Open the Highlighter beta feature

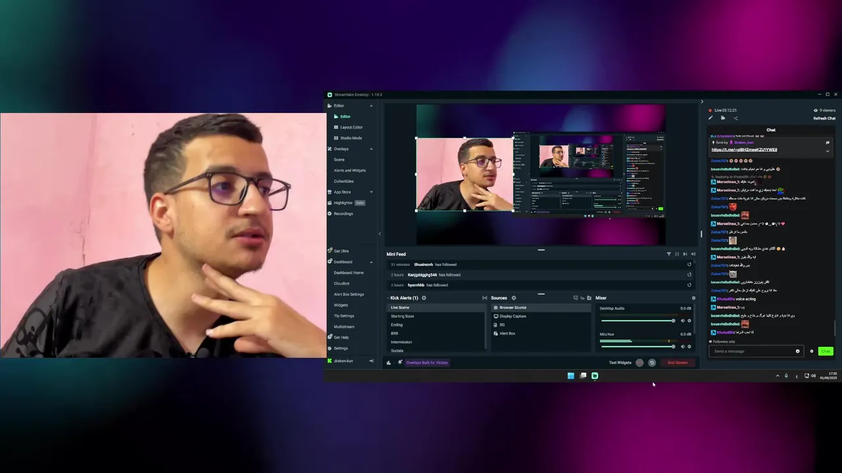coord(346,203)
